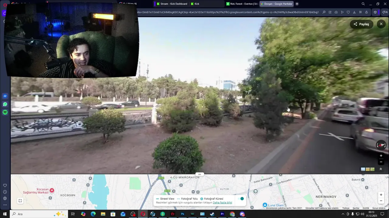Zoom out the Street View image
Image resolution: width=389 pixels, height=218 pixels.
(381, 162)
